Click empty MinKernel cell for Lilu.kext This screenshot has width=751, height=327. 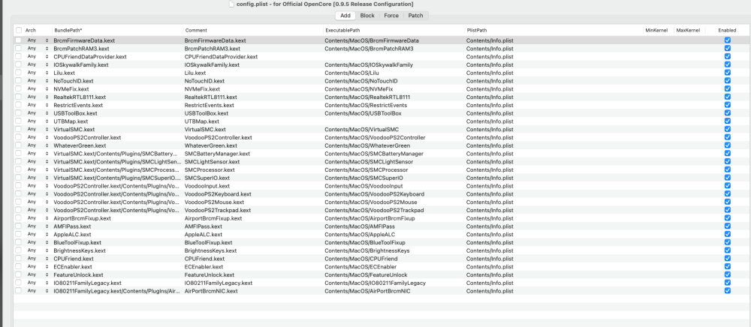pyautogui.click(x=658, y=73)
